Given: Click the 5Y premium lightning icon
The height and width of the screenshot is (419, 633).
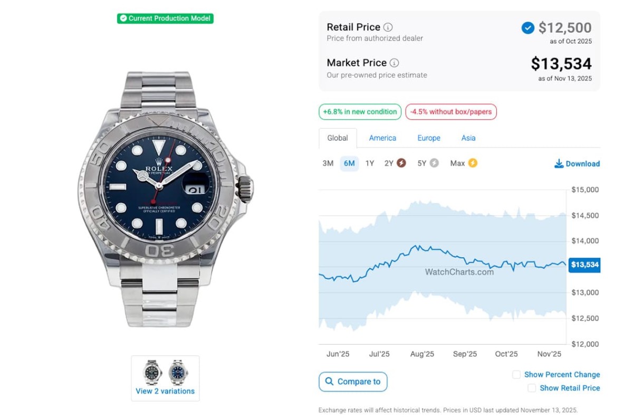Looking at the screenshot, I should pyautogui.click(x=434, y=163).
